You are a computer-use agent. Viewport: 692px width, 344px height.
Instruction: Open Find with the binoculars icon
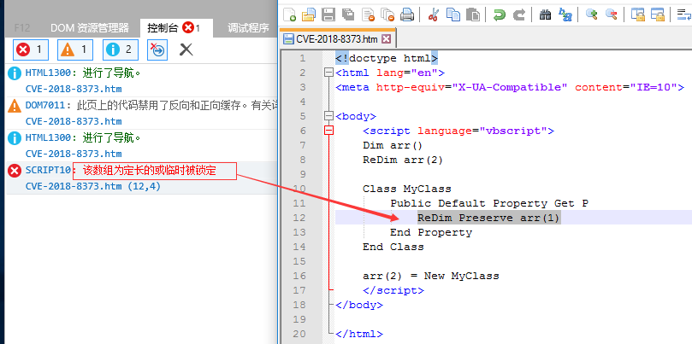pos(546,15)
